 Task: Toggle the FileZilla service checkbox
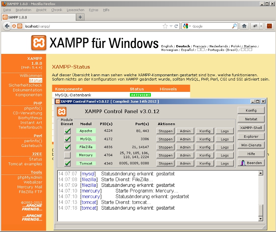67,147
